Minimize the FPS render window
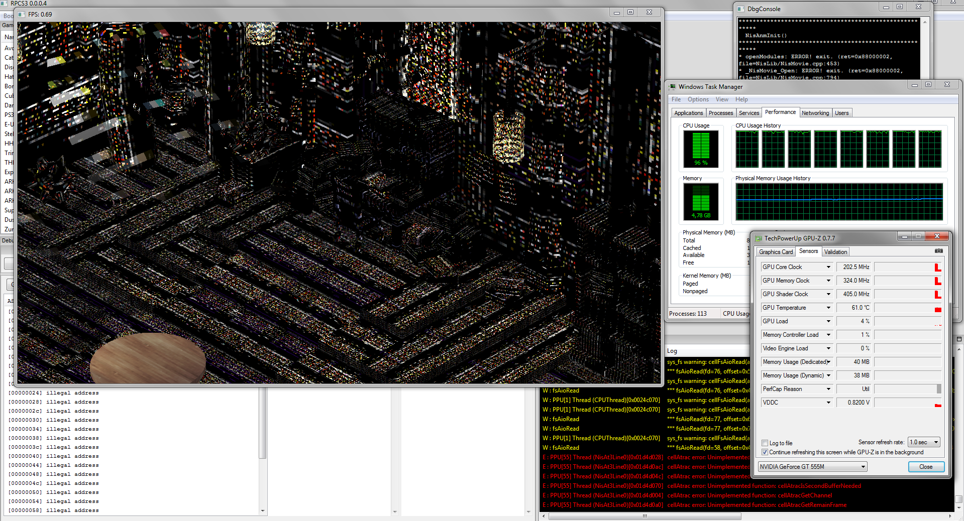964x521 pixels. [617, 13]
